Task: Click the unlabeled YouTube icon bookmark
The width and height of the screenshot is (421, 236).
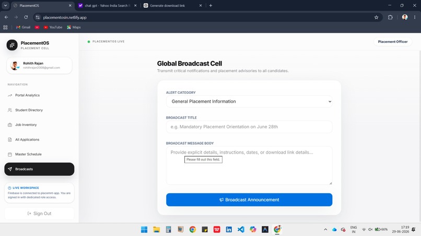Action: (37, 27)
